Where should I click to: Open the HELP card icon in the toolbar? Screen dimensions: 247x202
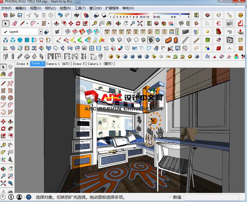pyautogui.click(x=93, y=56)
